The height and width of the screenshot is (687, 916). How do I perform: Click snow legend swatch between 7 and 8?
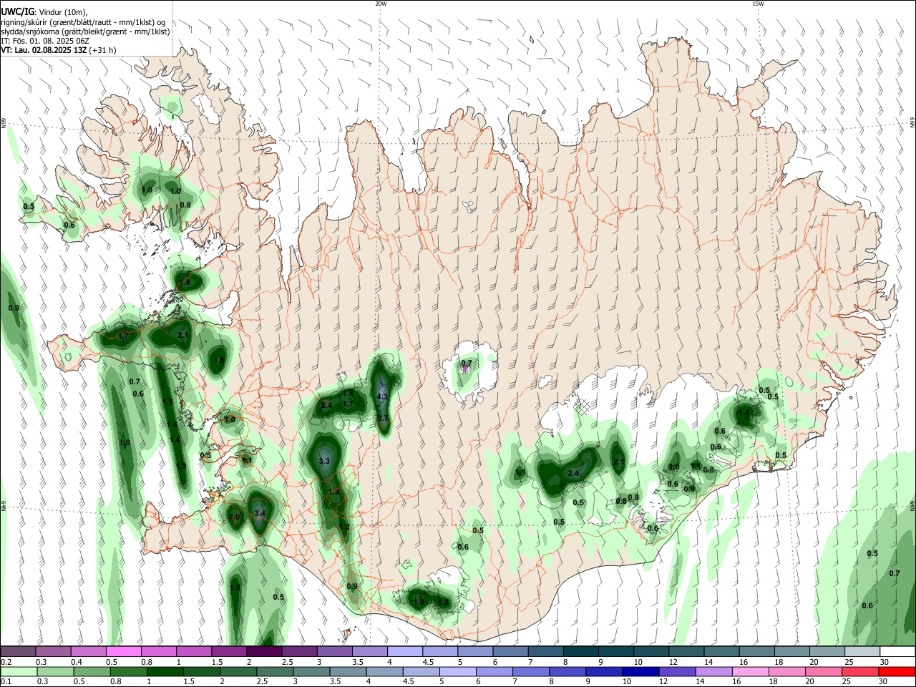point(546,651)
